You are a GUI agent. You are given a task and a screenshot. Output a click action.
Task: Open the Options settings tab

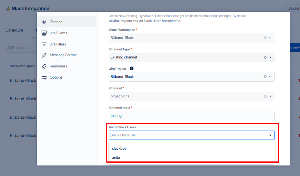[x=67, y=77]
